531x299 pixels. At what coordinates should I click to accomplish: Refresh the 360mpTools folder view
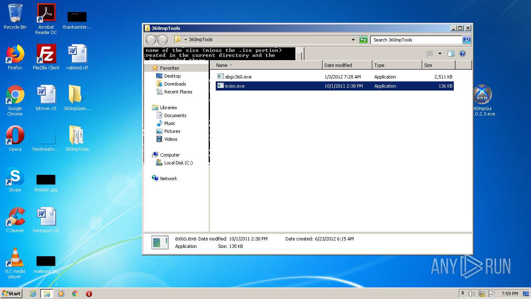363,40
